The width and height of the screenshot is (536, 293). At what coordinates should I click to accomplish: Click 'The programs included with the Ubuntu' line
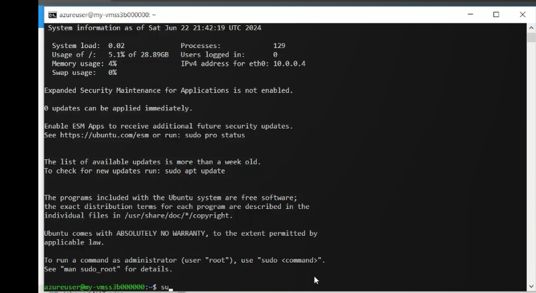170,197
